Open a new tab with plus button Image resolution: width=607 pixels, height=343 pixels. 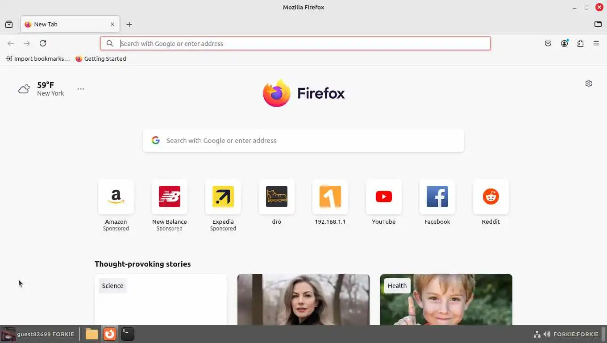pyautogui.click(x=129, y=25)
